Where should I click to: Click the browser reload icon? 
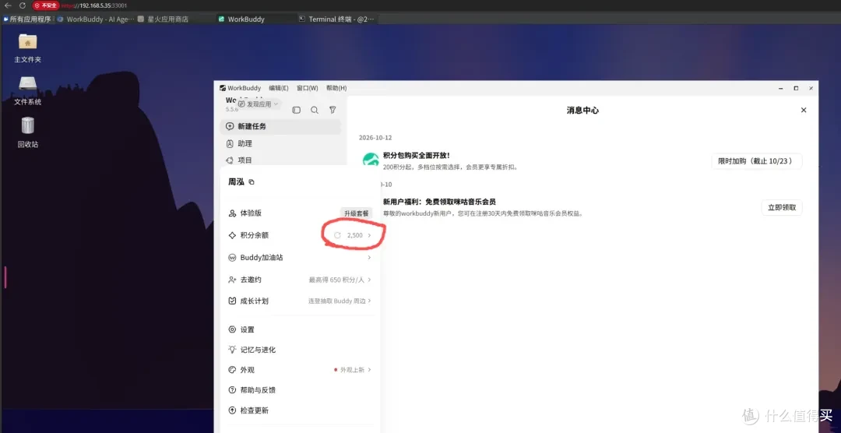click(22, 5)
